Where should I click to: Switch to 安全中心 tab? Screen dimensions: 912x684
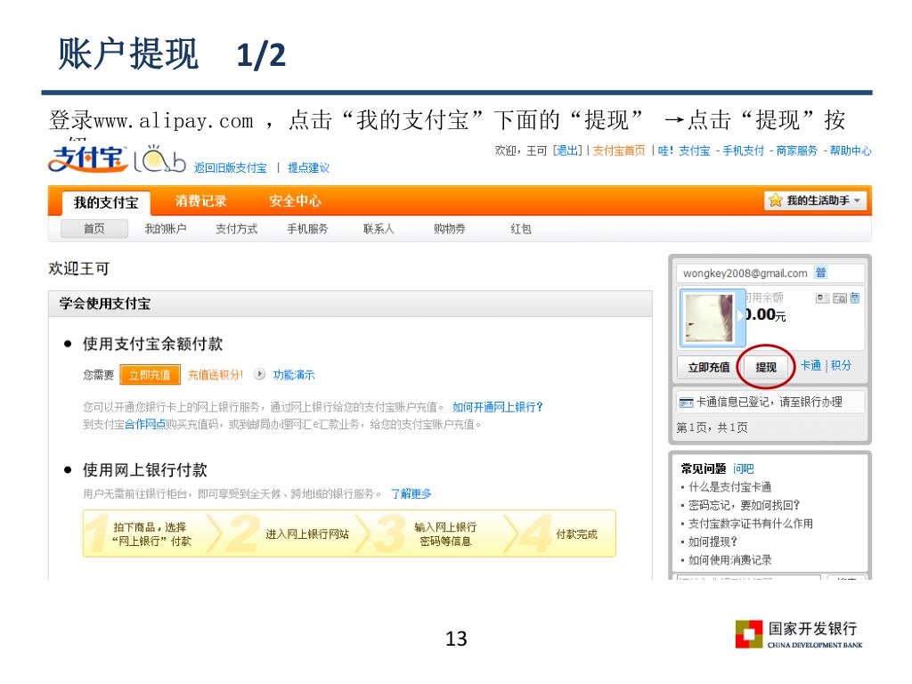click(295, 201)
